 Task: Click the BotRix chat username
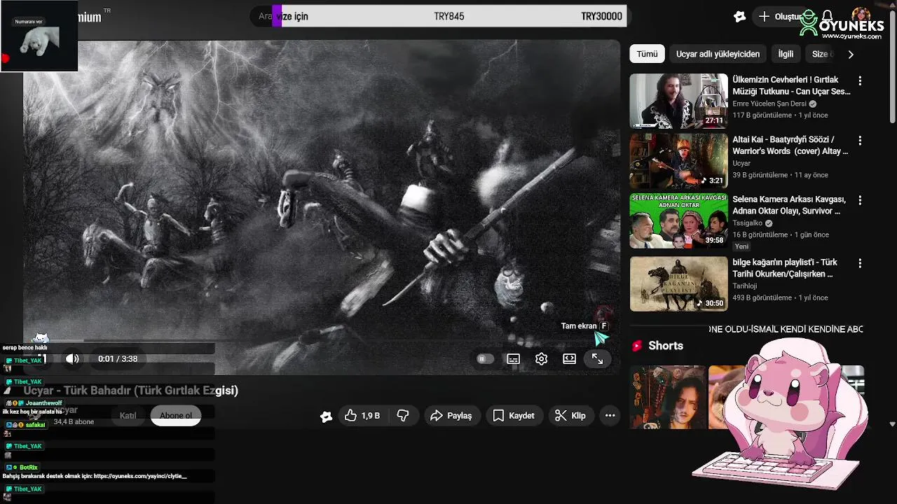pyautogui.click(x=29, y=467)
